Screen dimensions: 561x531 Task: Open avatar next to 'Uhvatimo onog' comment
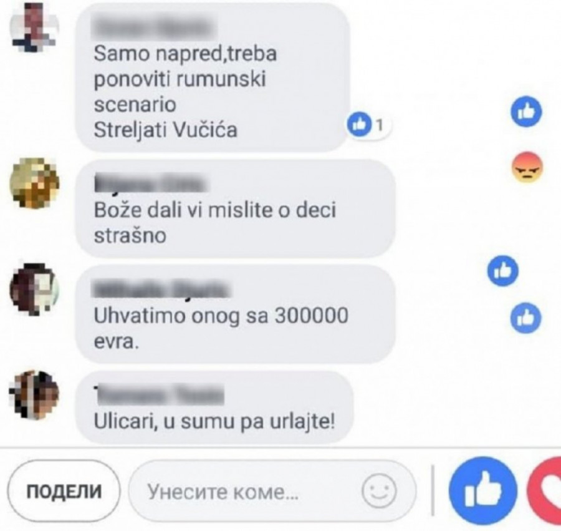pyautogui.click(x=34, y=289)
